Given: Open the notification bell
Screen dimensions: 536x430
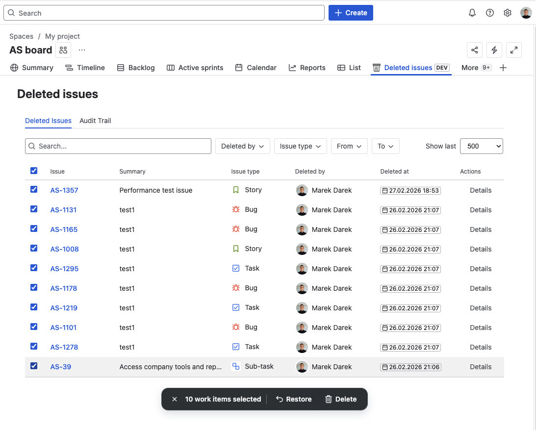Looking at the screenshot, I should 472,13.
